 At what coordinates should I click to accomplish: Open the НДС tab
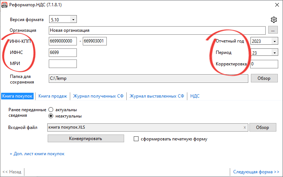pyautogui.click(x=195, y=96)
